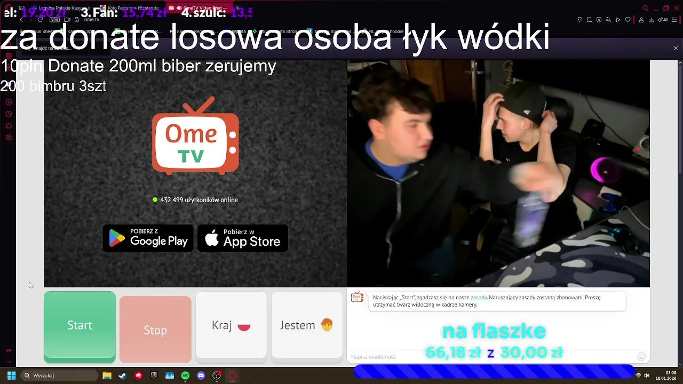Open Spotify from taskbar
Viewport: 683px width, 384px height.
pyautogui.click(x=185, y=375)
